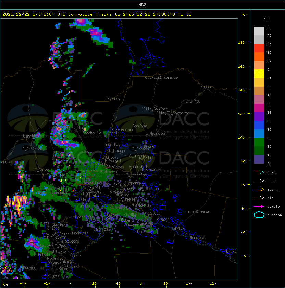Click the 'dBZ' title at top
The height and width of the screenshot is (288, 285).
(142, 5)
